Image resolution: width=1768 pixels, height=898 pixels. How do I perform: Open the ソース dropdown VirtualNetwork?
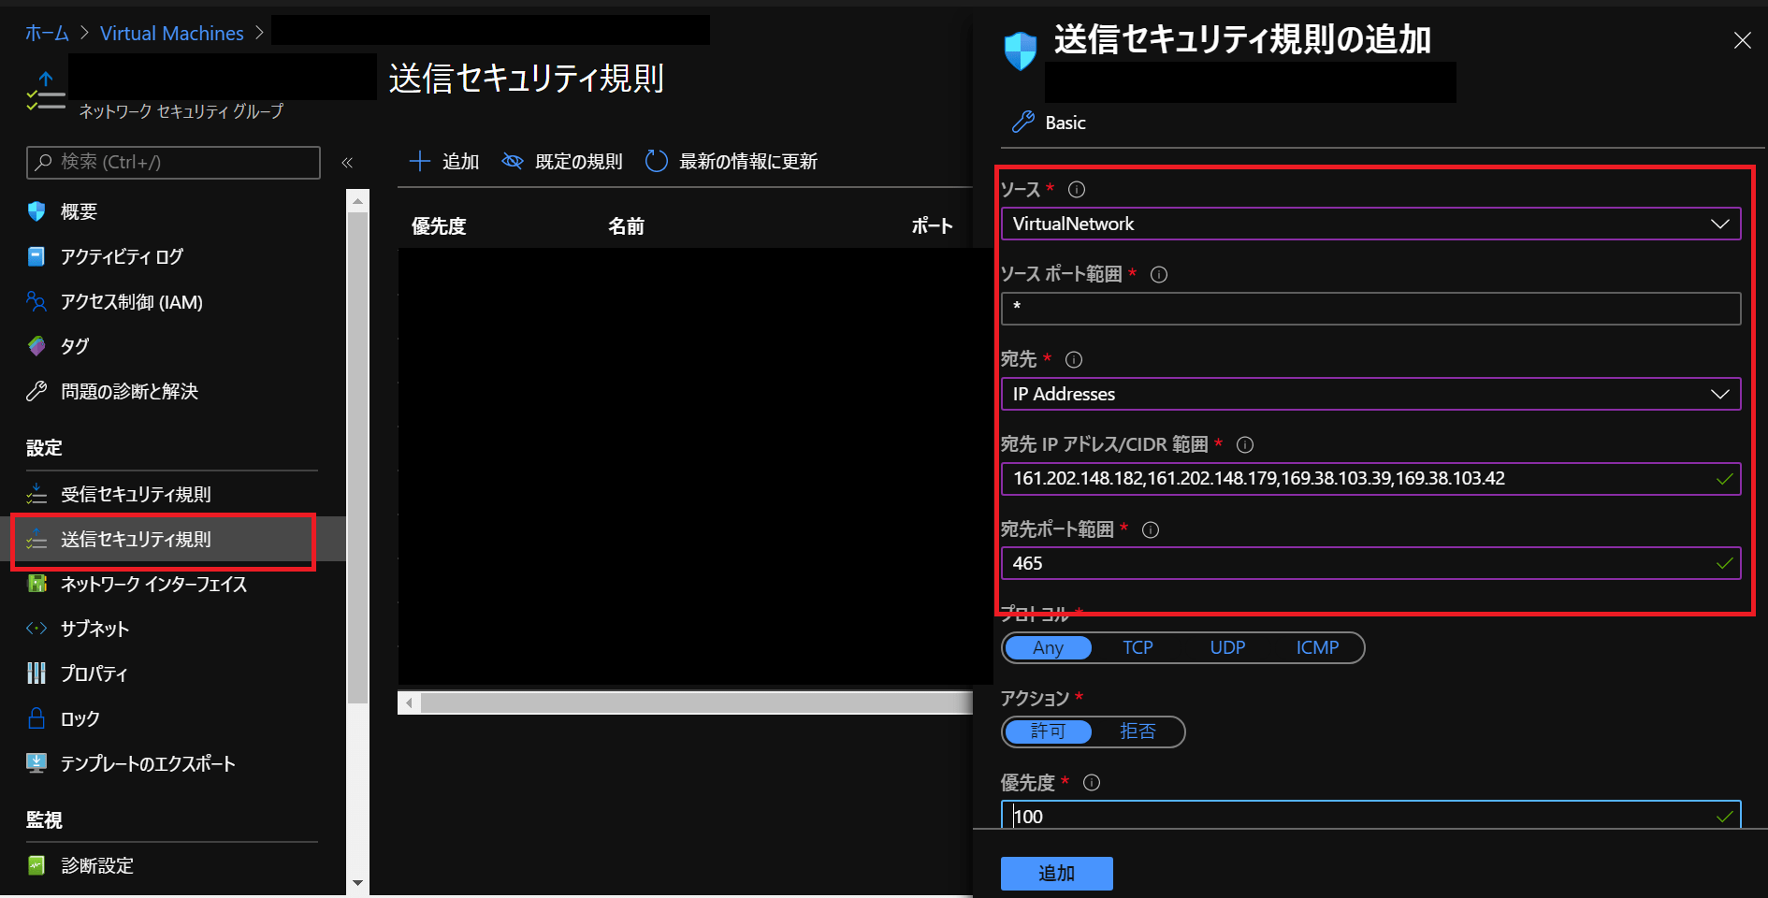[1370, 224]
